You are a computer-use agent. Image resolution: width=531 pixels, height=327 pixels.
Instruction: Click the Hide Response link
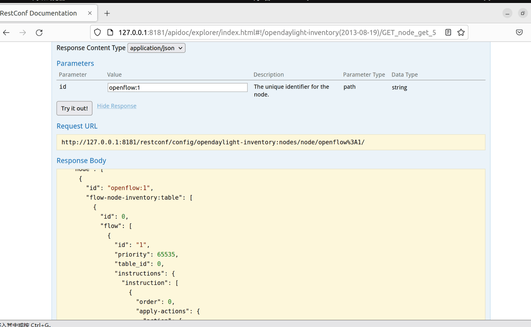pyautogui.click(x=117, y=106)
